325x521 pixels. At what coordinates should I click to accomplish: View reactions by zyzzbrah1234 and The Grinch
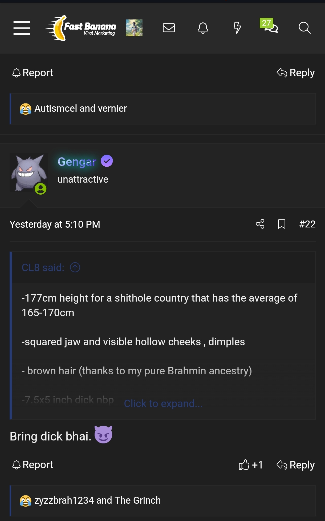(x=97, y=500)
